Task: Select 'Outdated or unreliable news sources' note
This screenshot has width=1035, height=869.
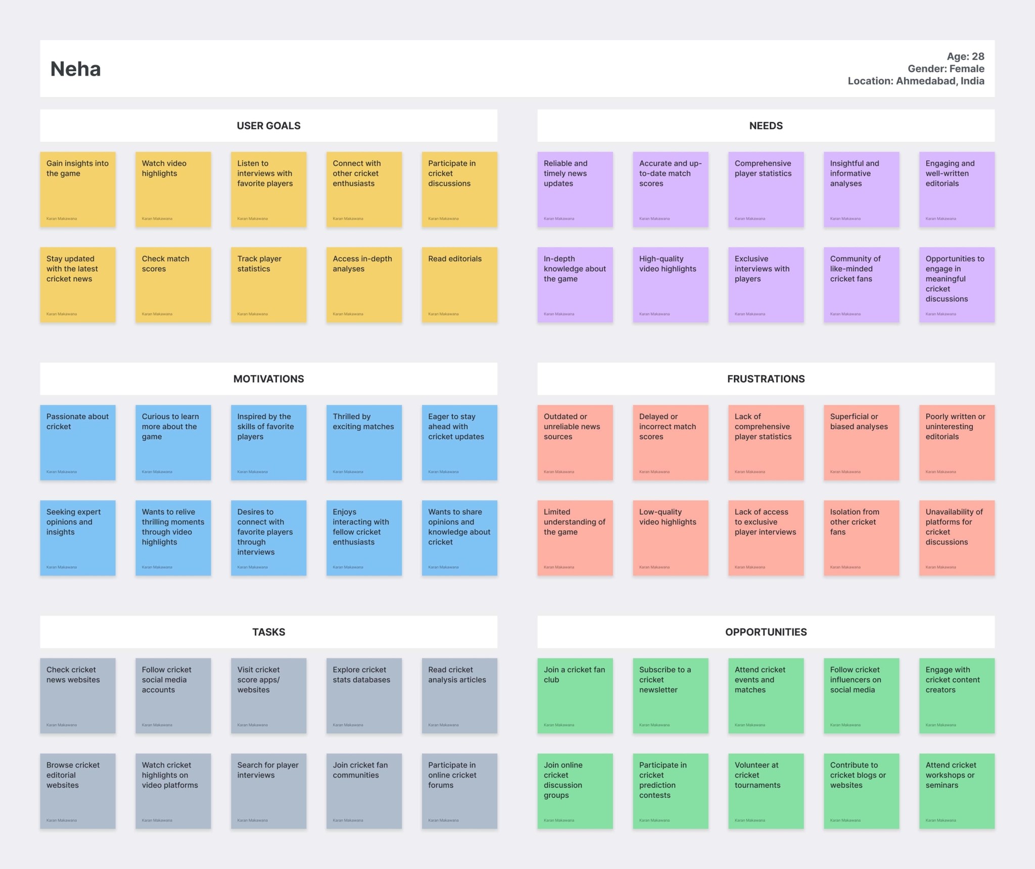Action: (575, 442)
